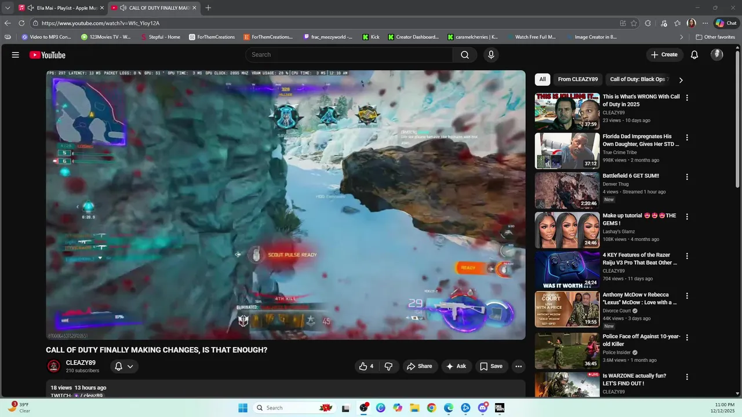Go to the YouTube home logo
This screenshot has width=742, height=417.
(x=48, y=55)
